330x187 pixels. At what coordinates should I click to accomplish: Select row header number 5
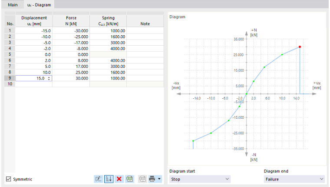[x=10, y=54]
